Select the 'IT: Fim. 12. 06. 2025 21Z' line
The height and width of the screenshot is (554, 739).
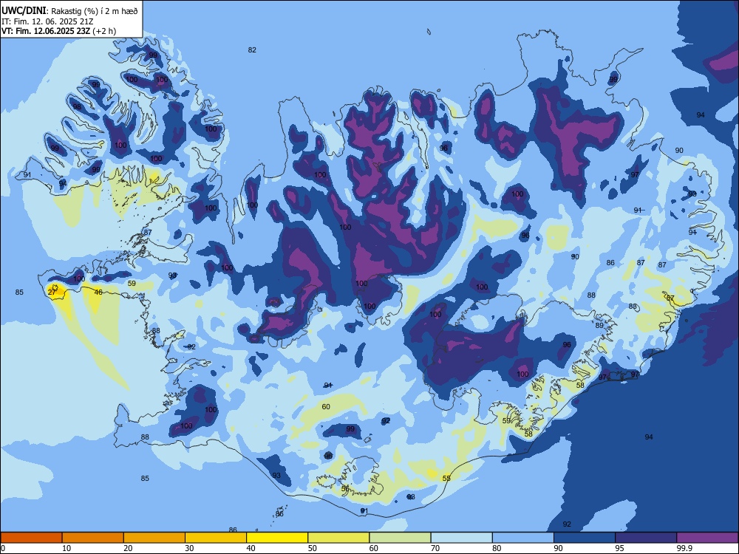click(x=47, y=21)
